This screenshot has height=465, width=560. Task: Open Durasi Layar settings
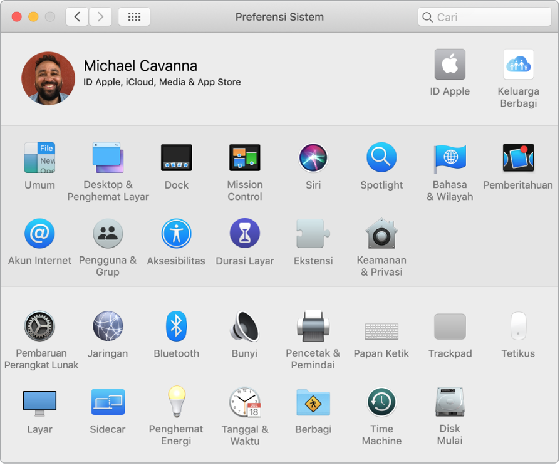(x=244, y=234)
